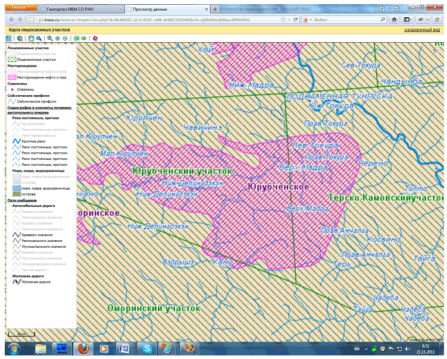Open a new browser tab with plus button

coord(215,9)
